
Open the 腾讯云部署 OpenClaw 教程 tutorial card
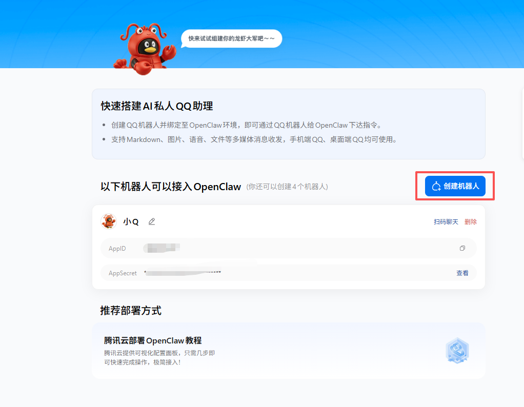click(287, 351)
